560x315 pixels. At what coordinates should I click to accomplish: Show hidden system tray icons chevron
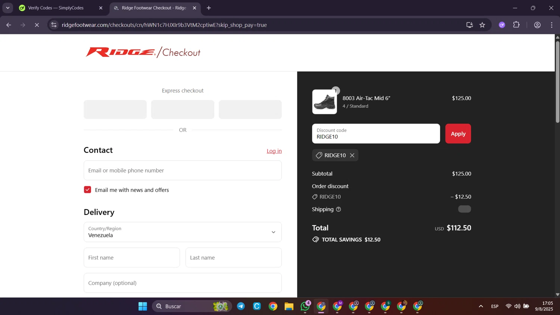[x=481, y=306]
